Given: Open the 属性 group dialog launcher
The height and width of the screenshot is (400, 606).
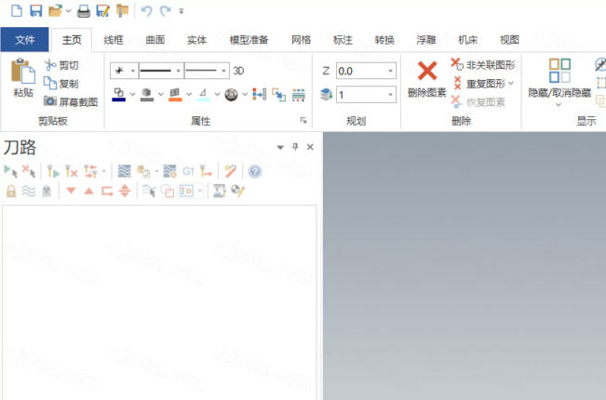Looking at the screenshot, I should pyautogui.click(x=303, y=121).
